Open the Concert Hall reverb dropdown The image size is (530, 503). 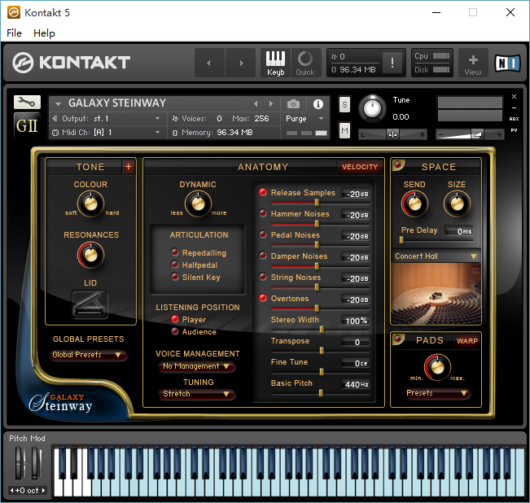click(x=436, y=256)
